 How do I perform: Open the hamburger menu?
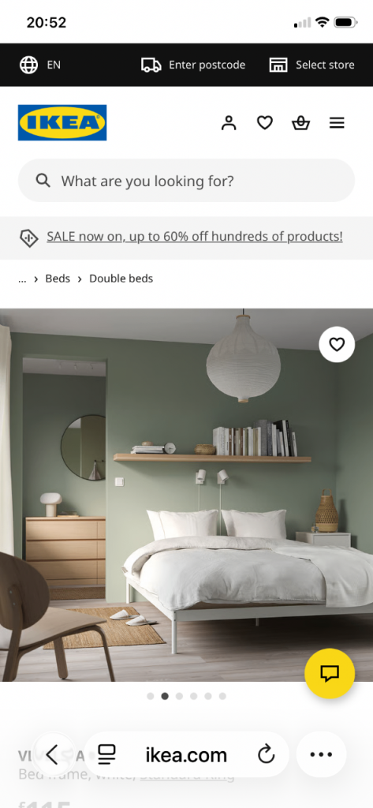pos(337,123)
